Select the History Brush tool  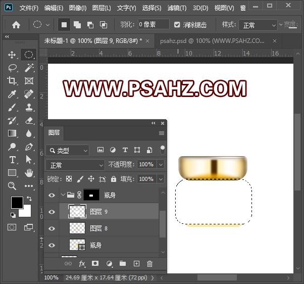(x=12, y=120)
